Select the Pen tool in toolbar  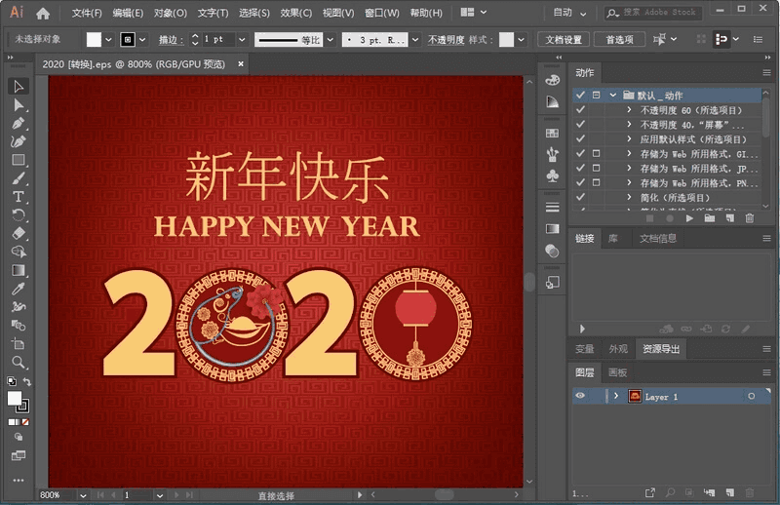point(19,123)
